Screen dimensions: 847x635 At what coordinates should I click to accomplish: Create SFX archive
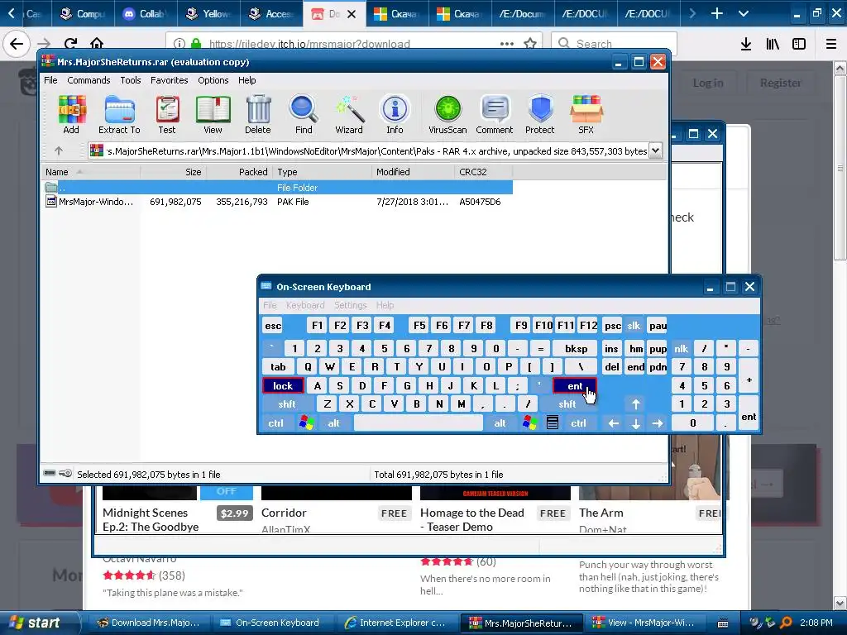tap(586, 114)
